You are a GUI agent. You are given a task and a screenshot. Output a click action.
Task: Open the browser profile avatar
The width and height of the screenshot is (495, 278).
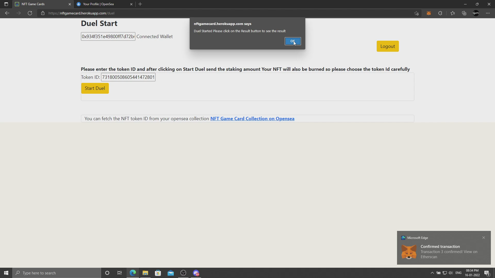pyautogui.click(x=476, y=13)
